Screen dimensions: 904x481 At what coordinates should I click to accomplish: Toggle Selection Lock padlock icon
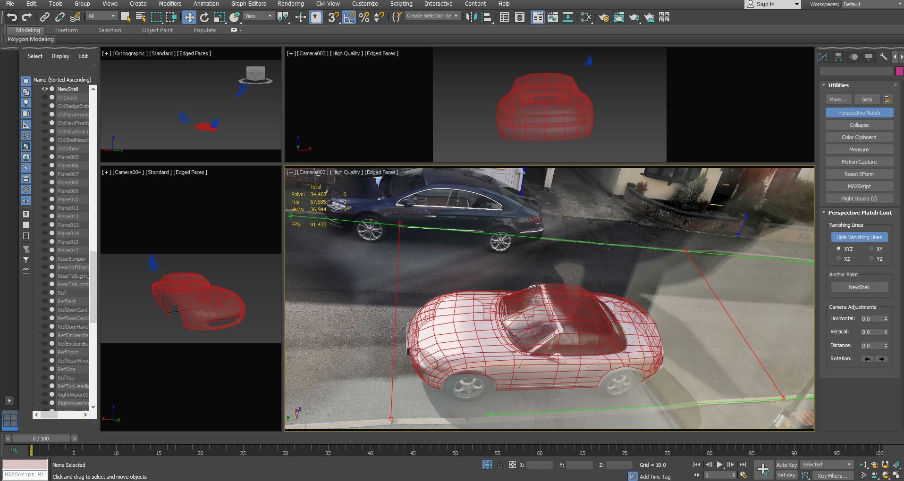[500, 465]
